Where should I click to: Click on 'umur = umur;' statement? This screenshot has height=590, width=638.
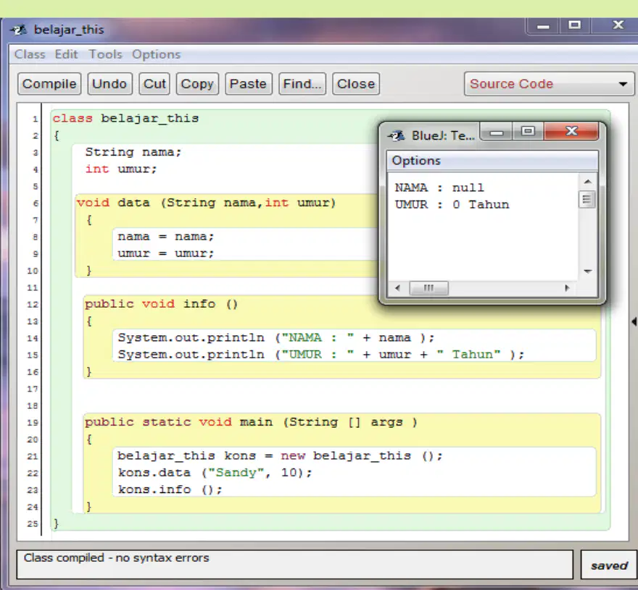pos(165,253)
